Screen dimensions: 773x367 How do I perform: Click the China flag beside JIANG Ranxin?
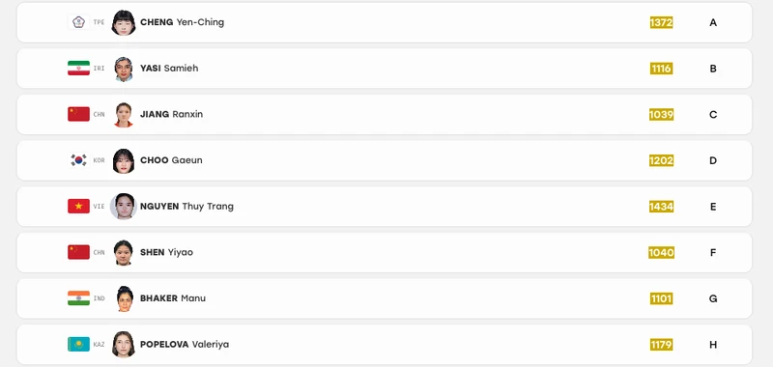pos(79,114)
